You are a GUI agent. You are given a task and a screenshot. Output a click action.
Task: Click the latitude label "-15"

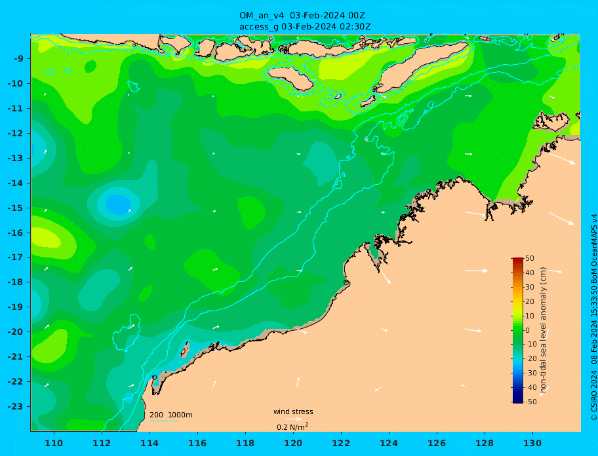[x=16, y=208]
